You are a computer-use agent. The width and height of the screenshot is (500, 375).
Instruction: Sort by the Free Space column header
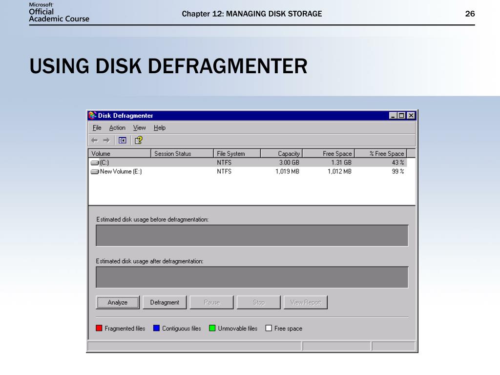[329, 153]
